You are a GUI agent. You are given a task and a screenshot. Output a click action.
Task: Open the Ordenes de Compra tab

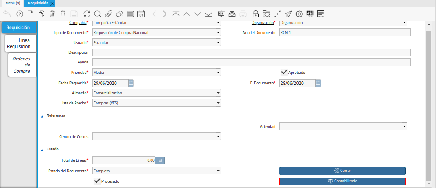[22, 65]
